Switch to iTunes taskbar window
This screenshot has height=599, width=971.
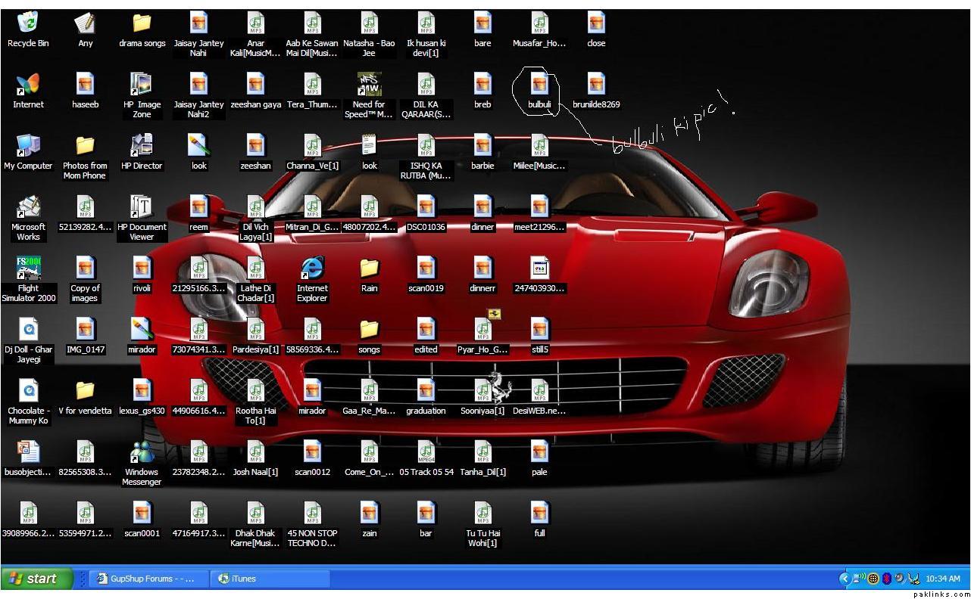click(269, 579)
